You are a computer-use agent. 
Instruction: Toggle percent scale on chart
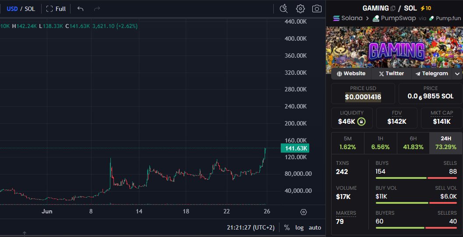tap(287, 227)
